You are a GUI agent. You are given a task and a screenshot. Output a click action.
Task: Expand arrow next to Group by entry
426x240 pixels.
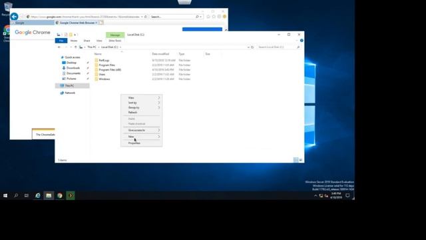point(159,108)
